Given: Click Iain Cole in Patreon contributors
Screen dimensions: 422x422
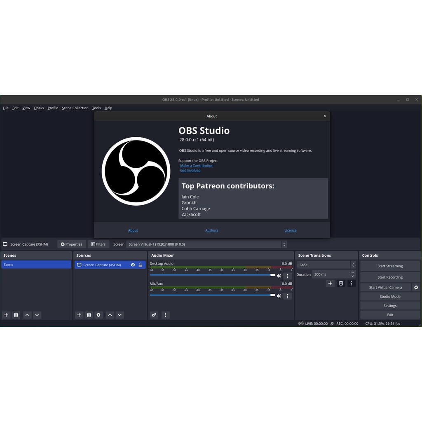Looking at the screenshot, I should [190, 197].
